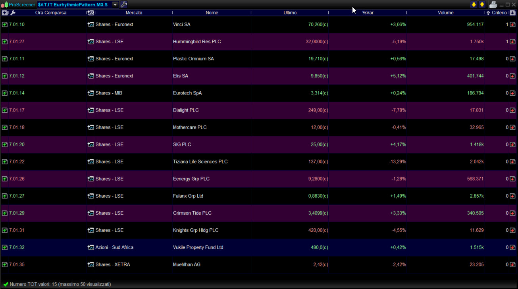The image size is (518, 289).
Task: Sort by the Criterio column header
Action: pyautogui.click(x=499, y=13)
